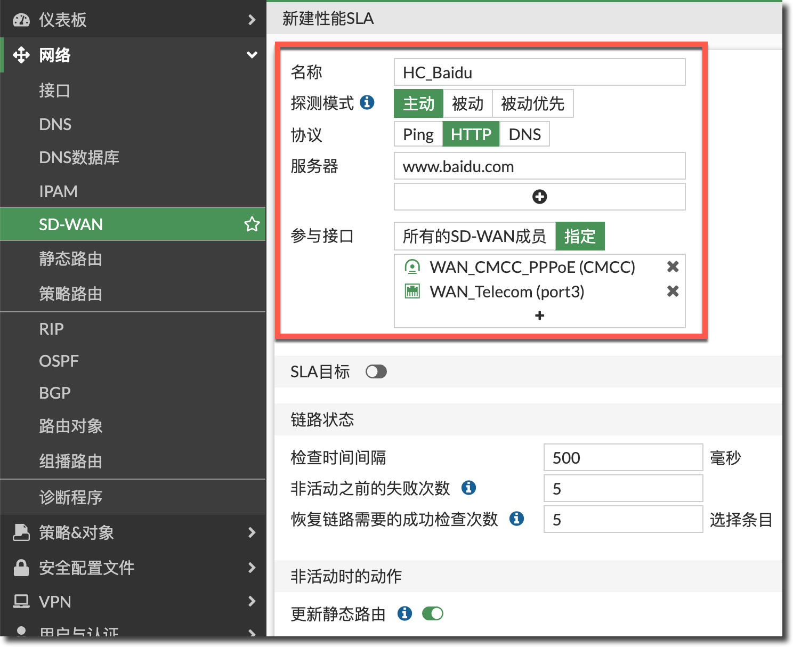The image size is (793, 647).
Task: Favorite SD-WAN using the star icon
Action: 252,224
